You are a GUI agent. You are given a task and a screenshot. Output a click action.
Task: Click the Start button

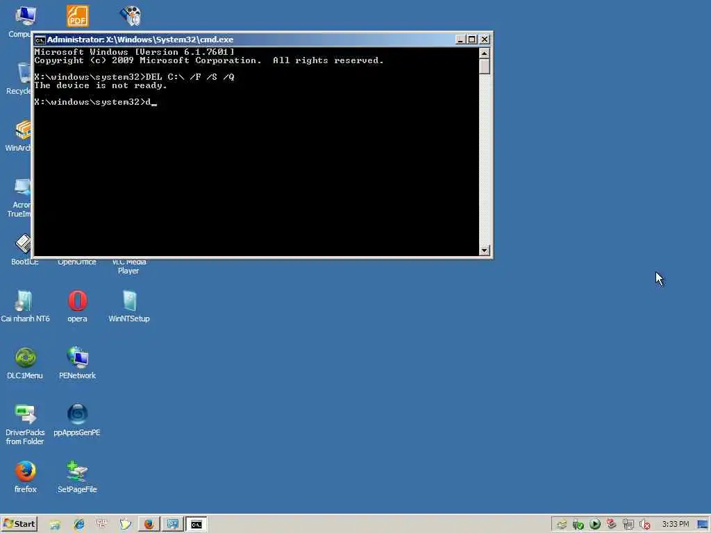coord(19,524)
